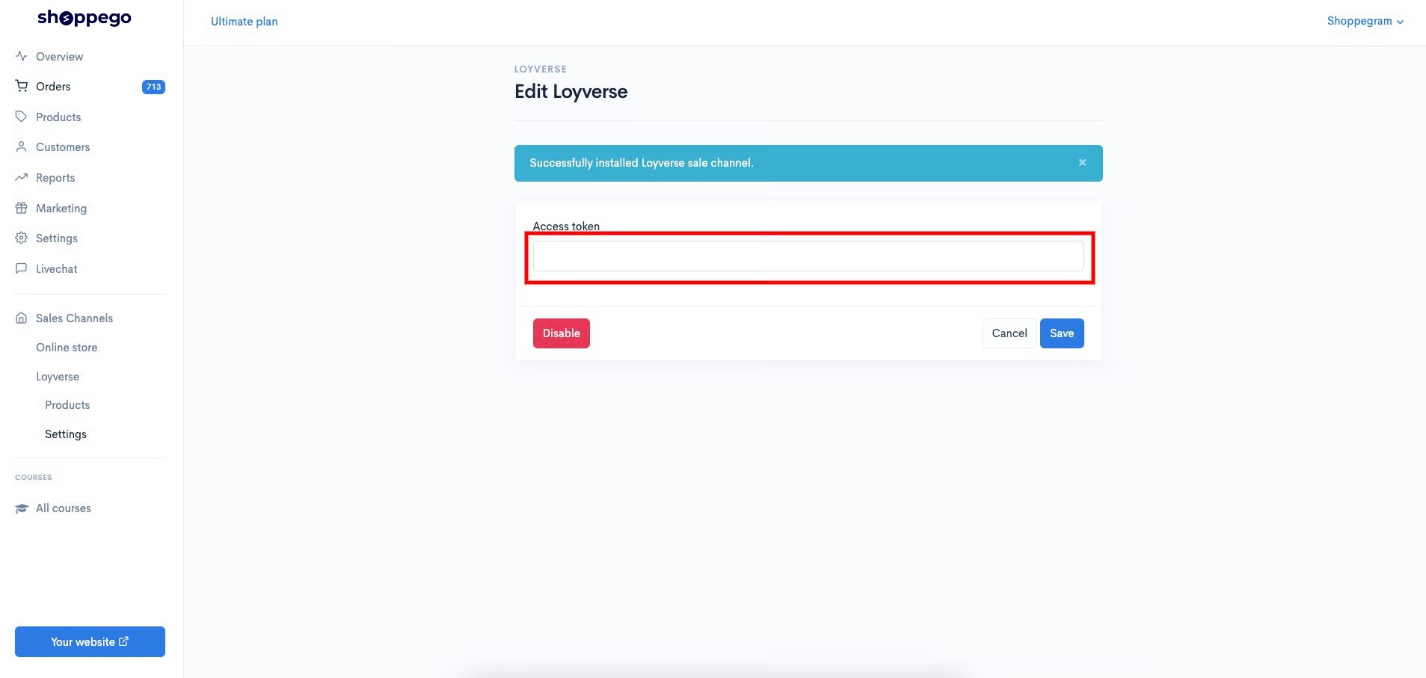
Task: Focus the Access token input field
Action: (x=808, y=256)
